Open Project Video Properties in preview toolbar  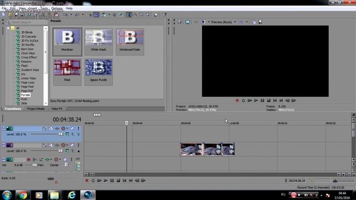[x=180, y=22]
